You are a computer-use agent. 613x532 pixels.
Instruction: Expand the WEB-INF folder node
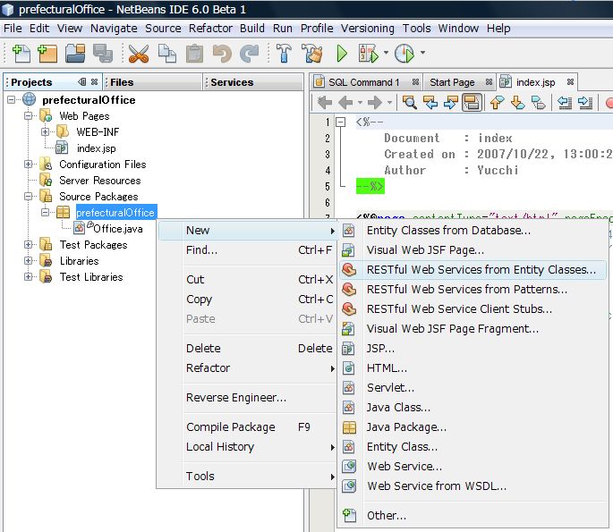pos(46,132)
